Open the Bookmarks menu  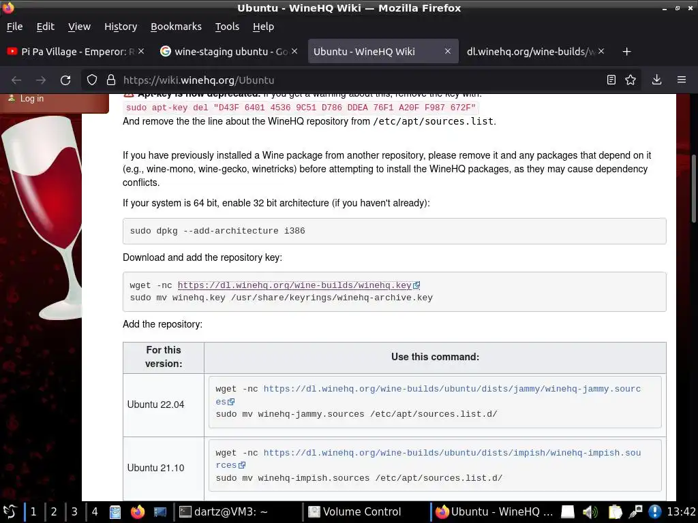click(x=177, y=27)
